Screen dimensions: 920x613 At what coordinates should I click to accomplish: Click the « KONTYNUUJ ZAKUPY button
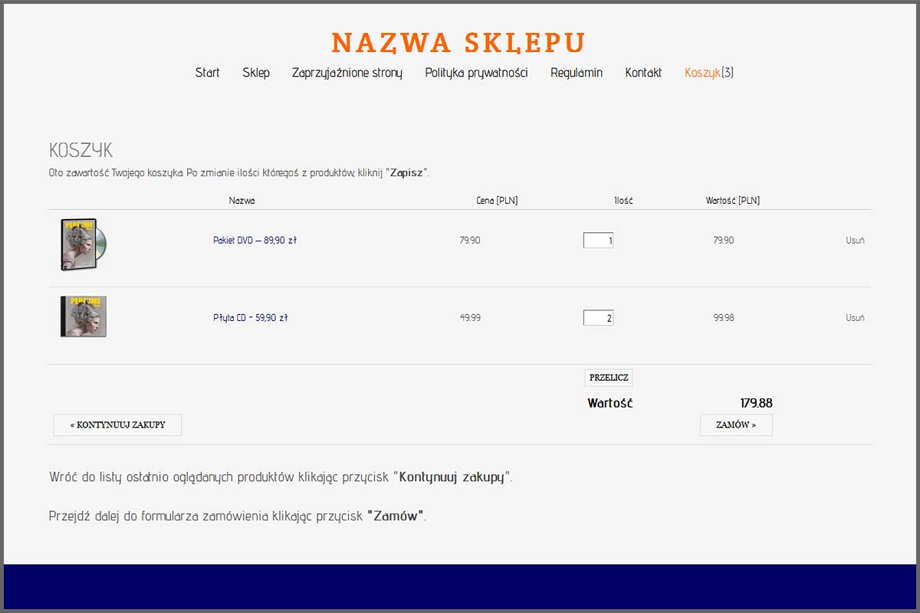(117, 425)
